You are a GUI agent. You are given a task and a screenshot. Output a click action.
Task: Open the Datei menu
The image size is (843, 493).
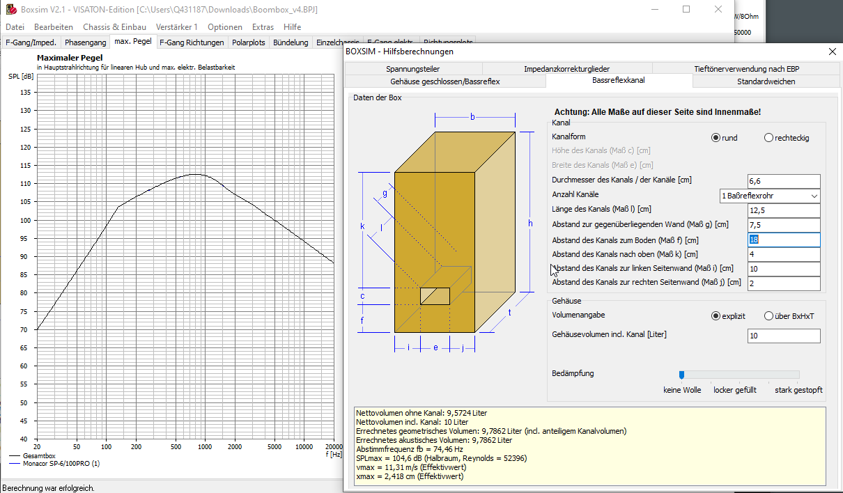point(15,27)
